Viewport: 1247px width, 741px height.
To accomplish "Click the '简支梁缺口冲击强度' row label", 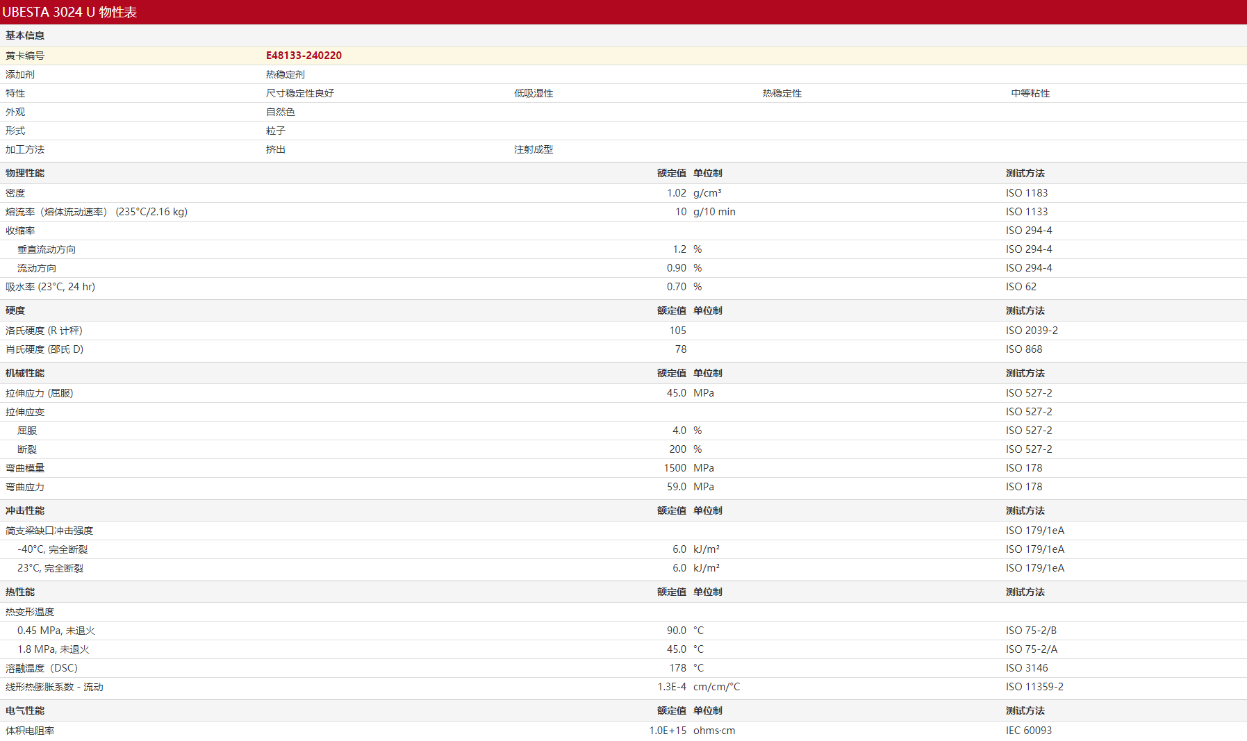I will 49,531.
